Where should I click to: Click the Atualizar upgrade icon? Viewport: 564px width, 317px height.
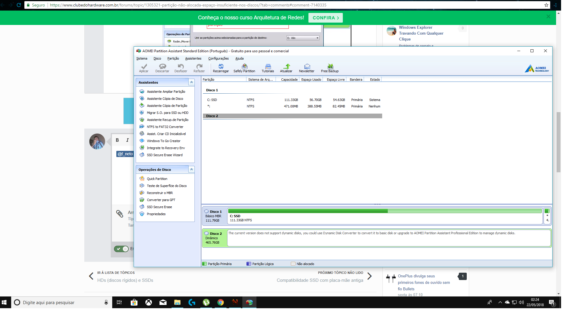click(x=286, y=68)
